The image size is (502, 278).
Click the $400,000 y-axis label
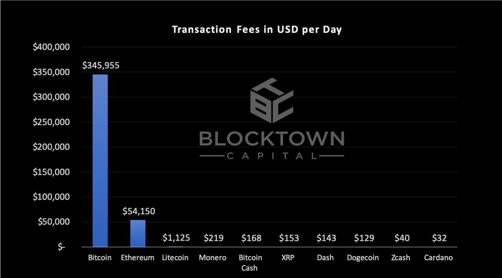[x=51, y=47]
